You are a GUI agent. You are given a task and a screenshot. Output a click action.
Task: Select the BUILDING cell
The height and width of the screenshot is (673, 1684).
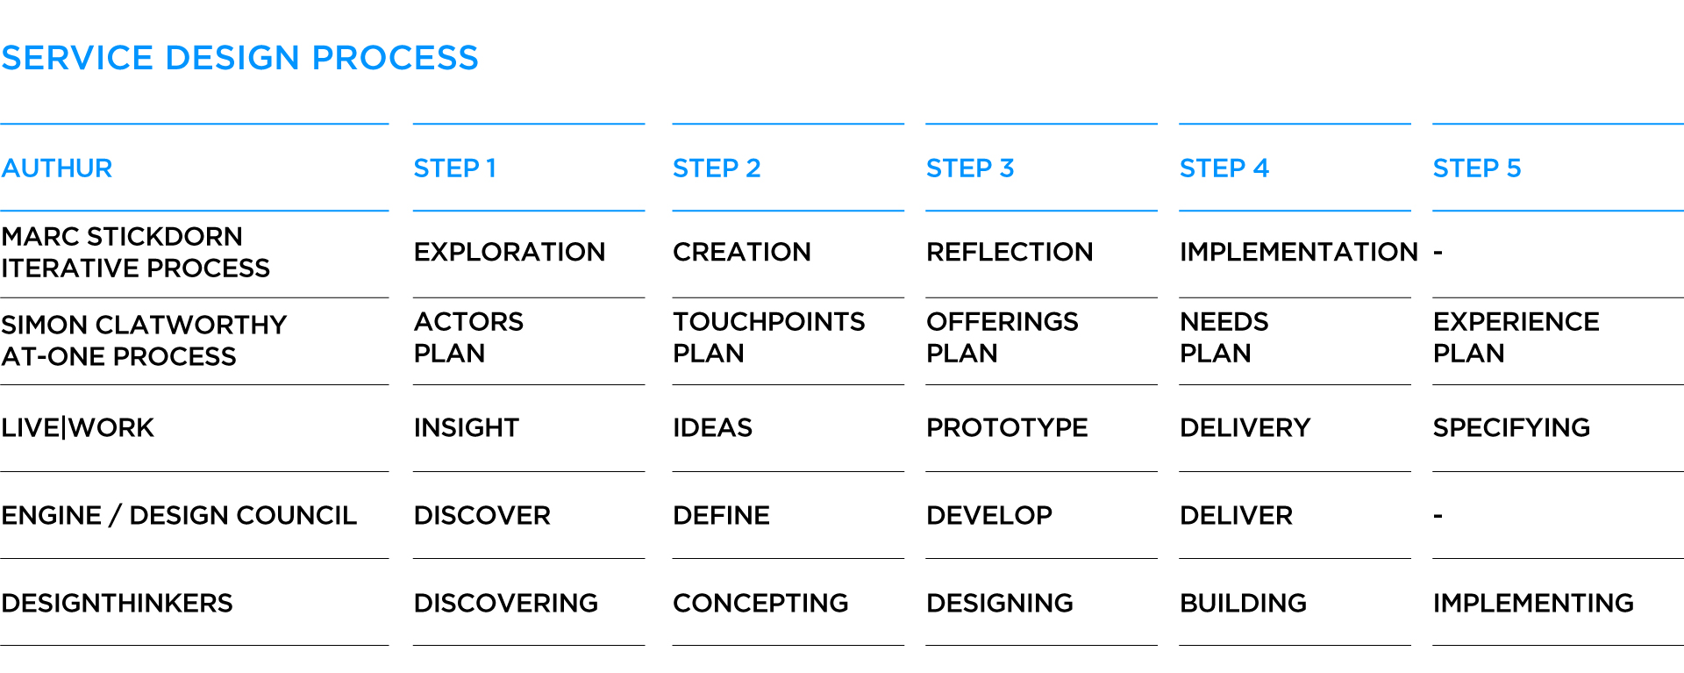click(x=1242, y=603)
